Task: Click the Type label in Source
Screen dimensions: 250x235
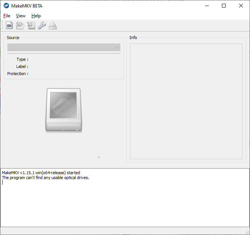Action: point(22,59)
